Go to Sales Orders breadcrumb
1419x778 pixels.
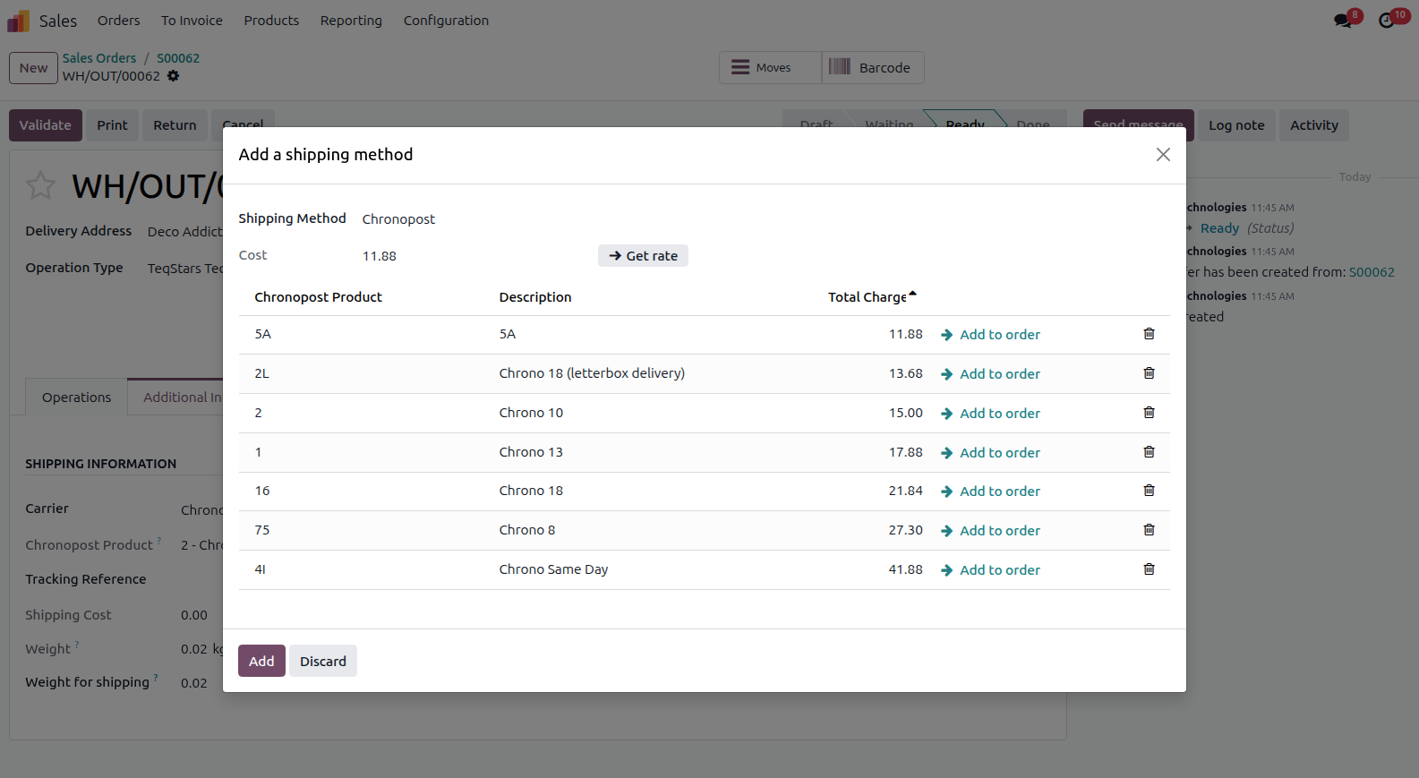pos(99,58)
